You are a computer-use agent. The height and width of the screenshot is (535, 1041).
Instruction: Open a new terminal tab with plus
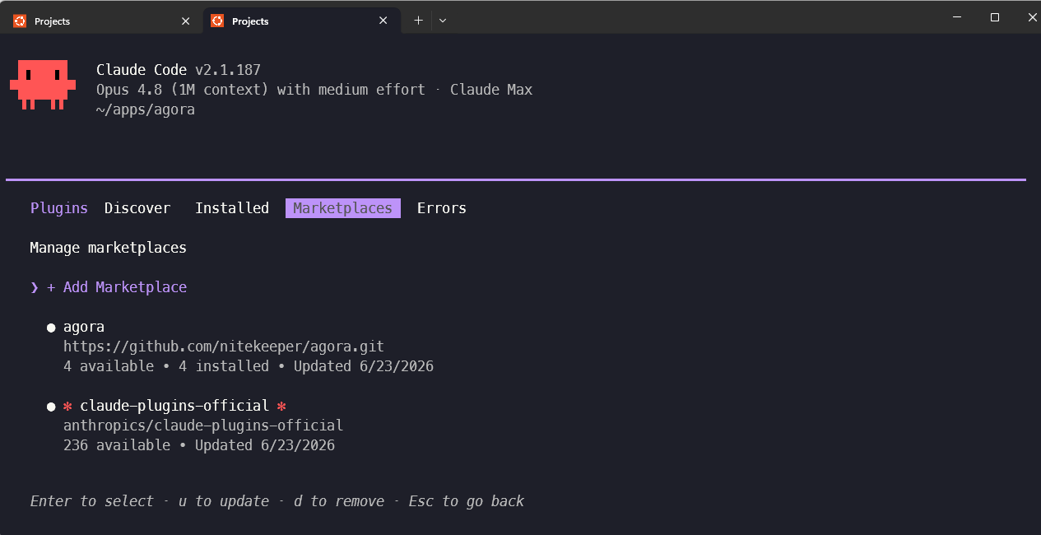pyautogui.click(x=418, y=21)
